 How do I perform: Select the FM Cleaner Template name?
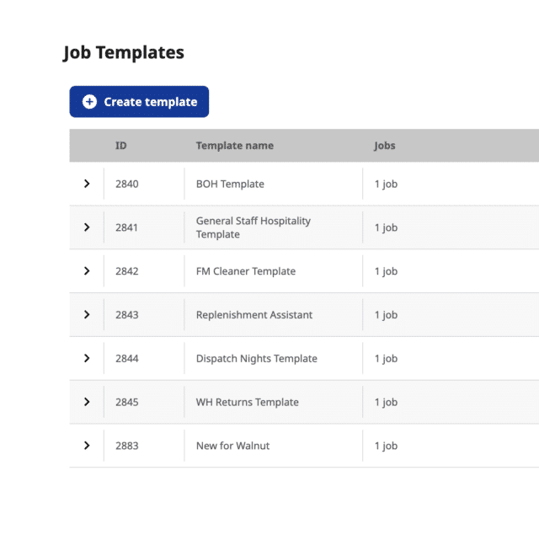(x=246, y=271)
